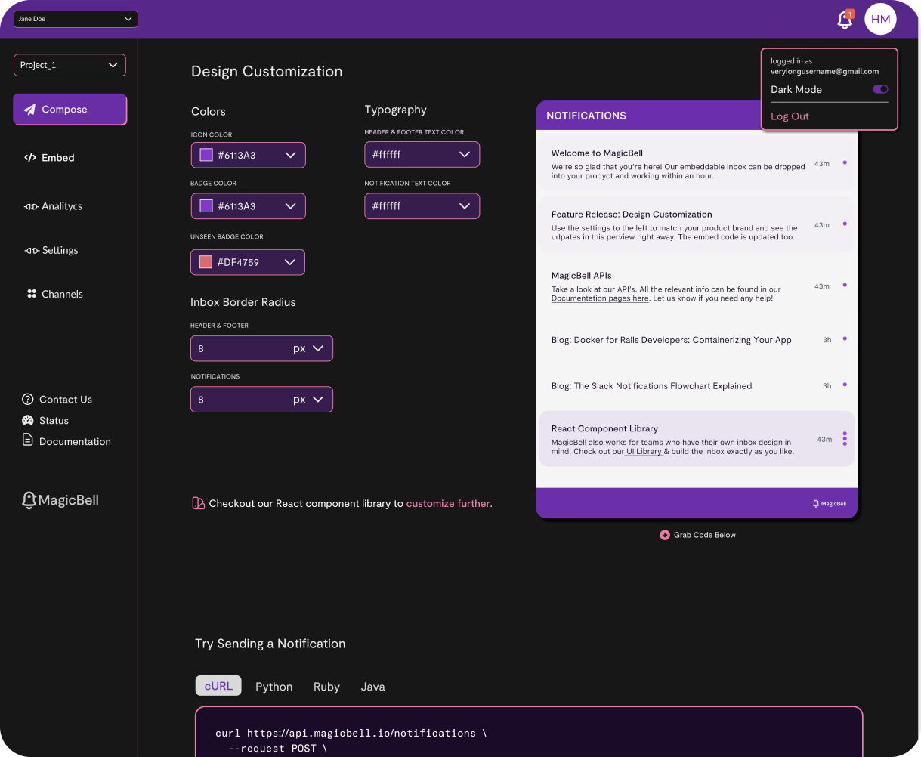Expand the Project_1 dropdown

coord(70,65)
